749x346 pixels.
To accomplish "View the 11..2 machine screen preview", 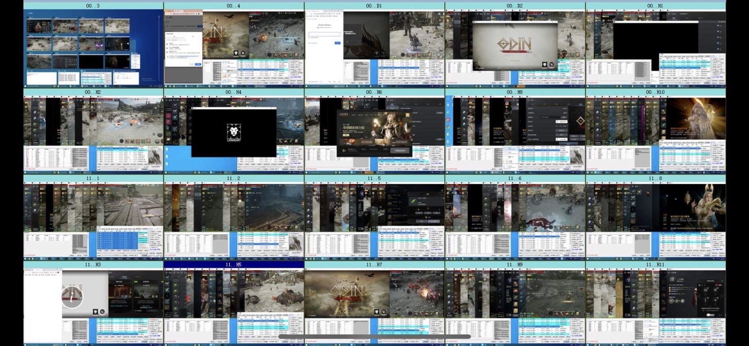I will (x=234, y=221).
